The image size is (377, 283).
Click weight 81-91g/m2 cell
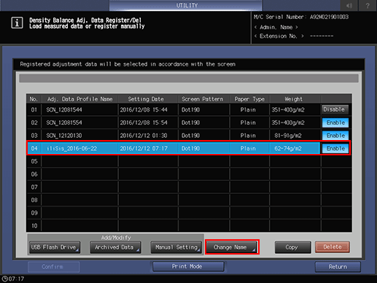coord(288,136)
